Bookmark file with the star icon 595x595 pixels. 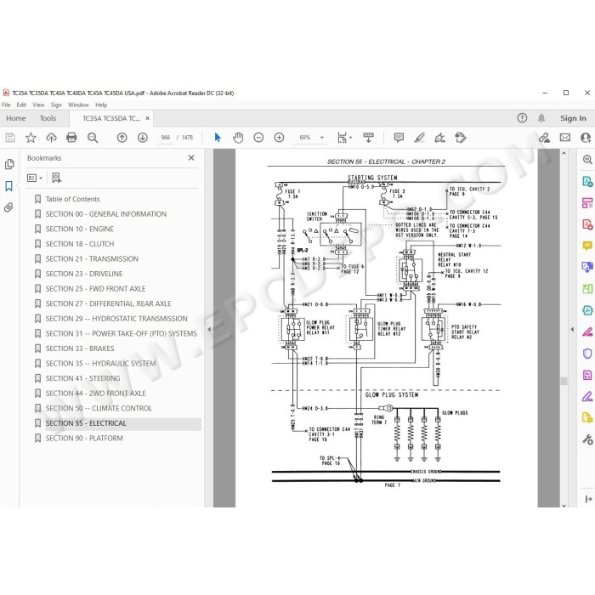[x=31, y=138]
